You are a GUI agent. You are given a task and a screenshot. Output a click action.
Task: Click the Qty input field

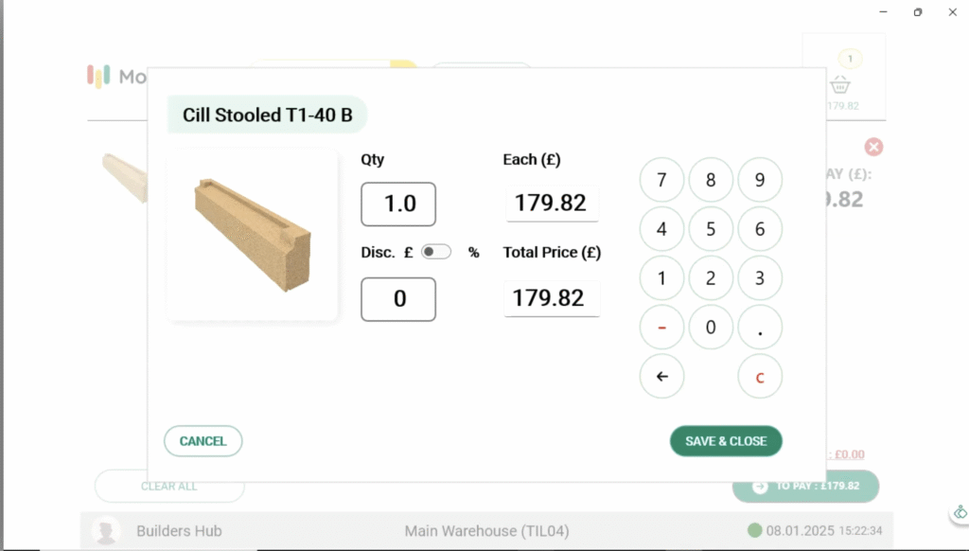pos(398,204)
